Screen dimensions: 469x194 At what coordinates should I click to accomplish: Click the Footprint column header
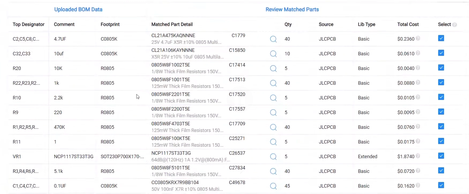point(110,24)
